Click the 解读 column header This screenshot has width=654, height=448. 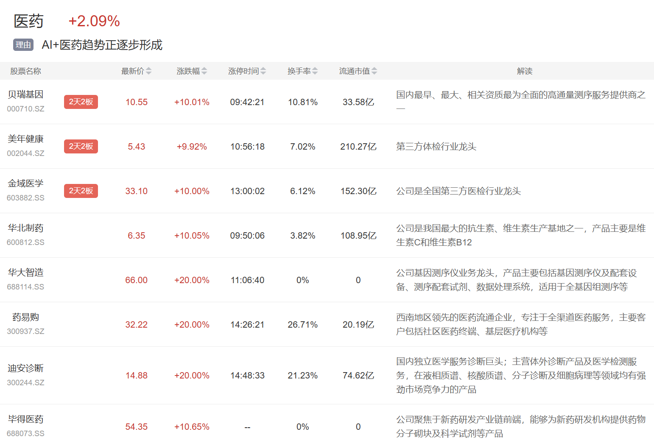click(x=524, y=71)
